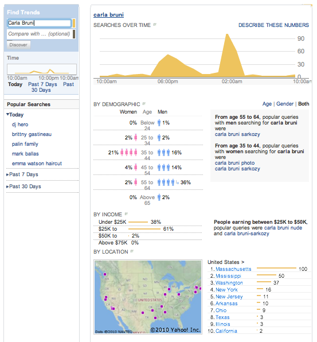The image size is (317, 342).
Task: Click the yellow swatch next to Carla Bruni field
Action: point(74,23)
